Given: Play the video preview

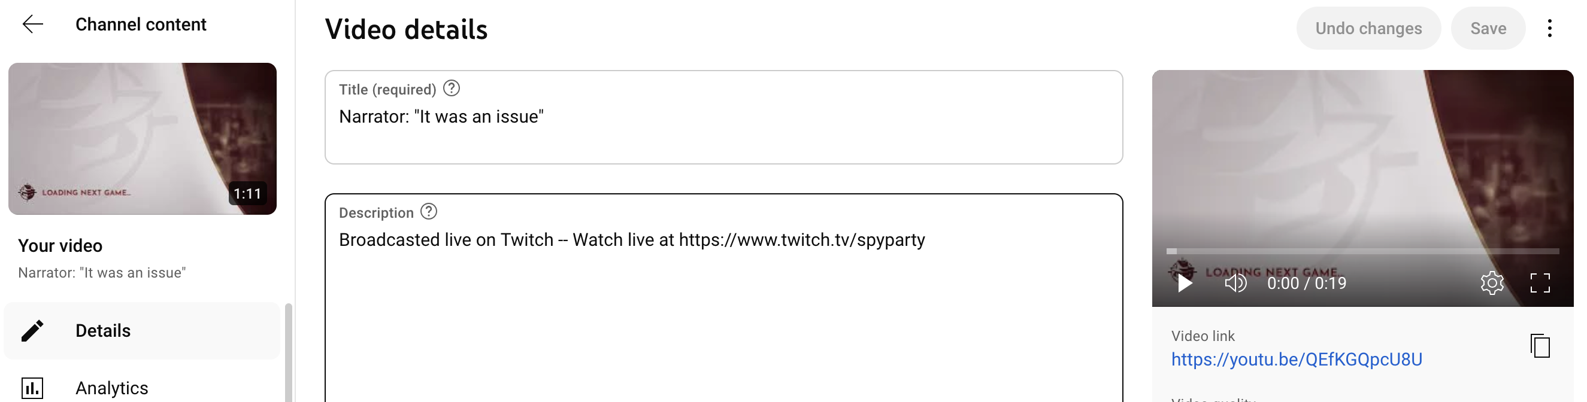Looking at the screenshot, I should point(1184,283).
